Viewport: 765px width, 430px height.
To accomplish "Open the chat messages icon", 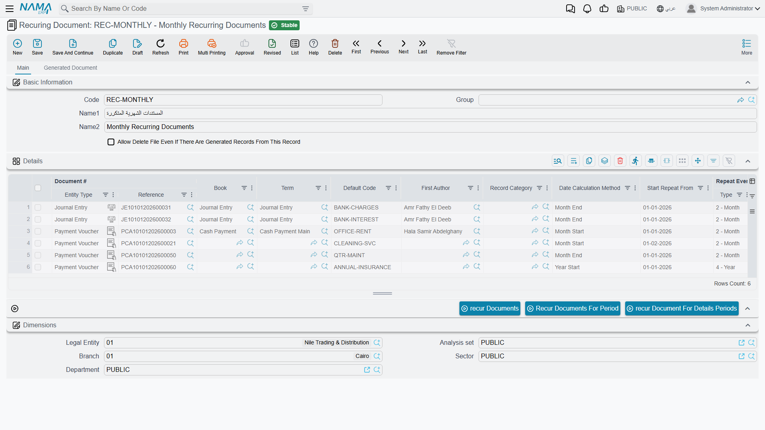I will tap(571, 8).
